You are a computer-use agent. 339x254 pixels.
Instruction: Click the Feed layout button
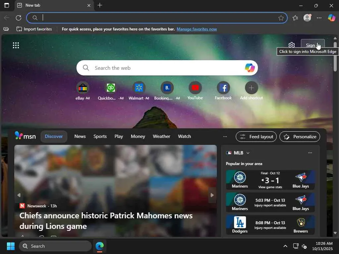pos(256,137)
